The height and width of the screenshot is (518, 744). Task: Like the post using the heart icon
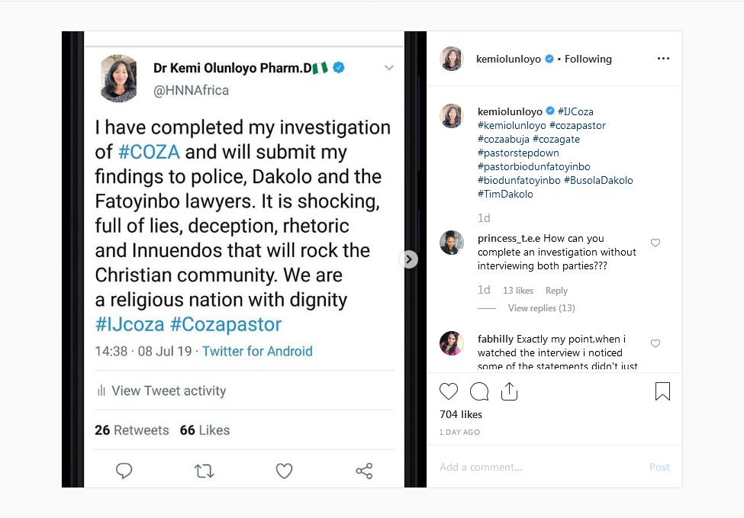(449, 391)
